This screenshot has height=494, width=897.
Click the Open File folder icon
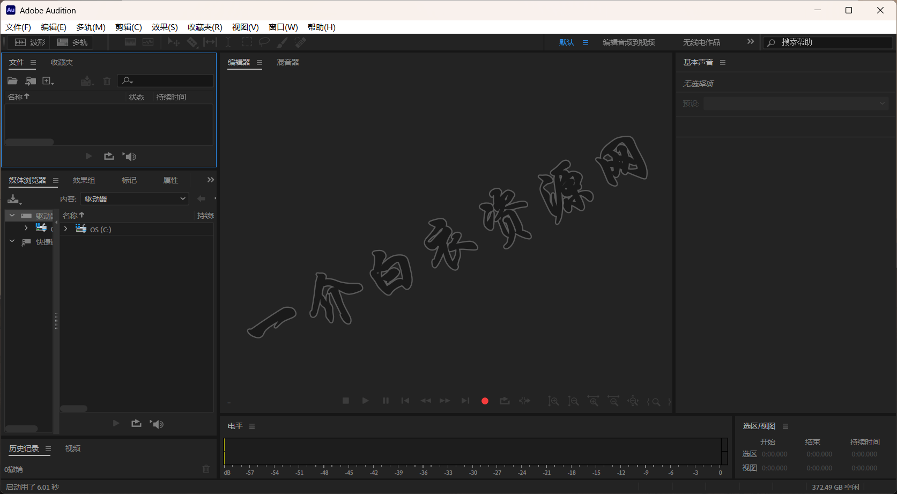point(12,81)
